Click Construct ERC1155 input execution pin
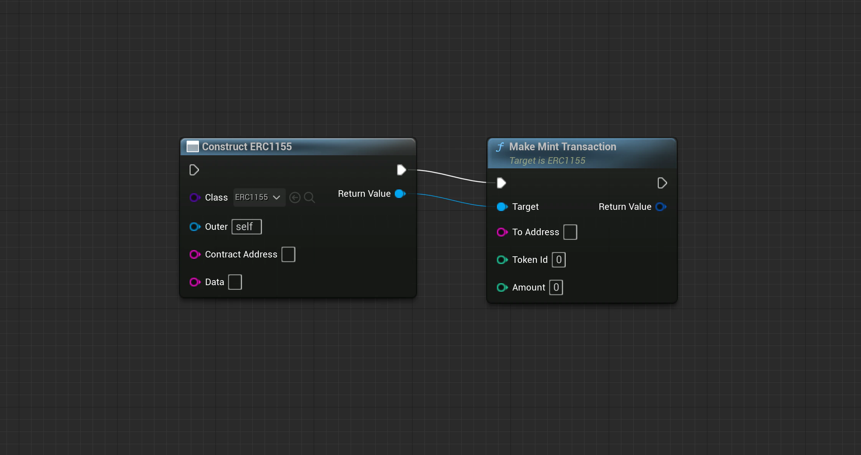Viewport: 861px width, 455px height. point(194,170)
